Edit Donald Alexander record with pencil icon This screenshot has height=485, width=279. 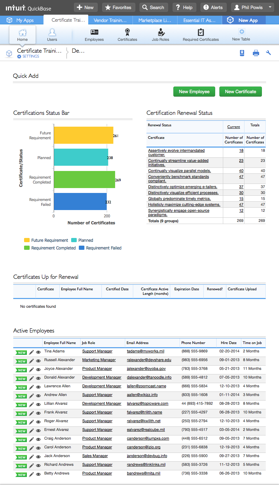31,379
